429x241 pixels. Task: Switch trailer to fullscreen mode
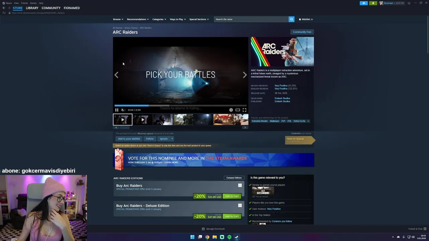(x=244, y=110)
